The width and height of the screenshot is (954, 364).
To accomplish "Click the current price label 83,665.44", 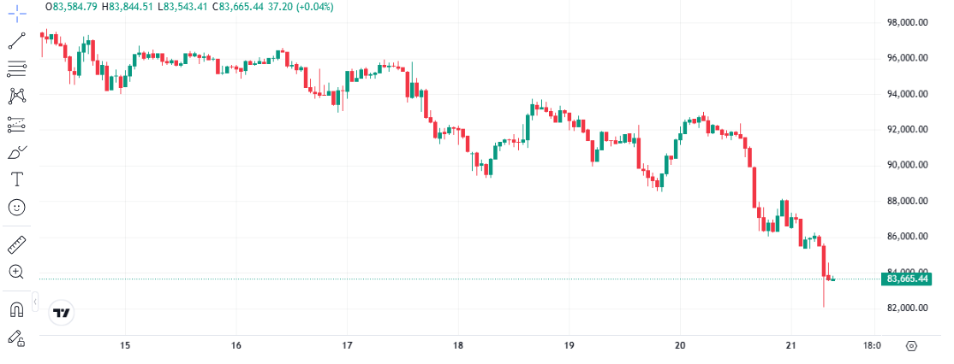I will 908,279.
